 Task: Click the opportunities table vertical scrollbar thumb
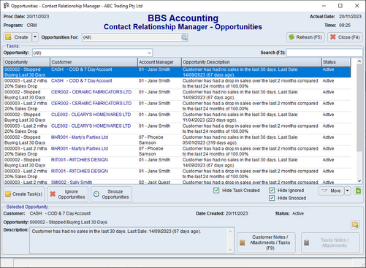[359, 107]
